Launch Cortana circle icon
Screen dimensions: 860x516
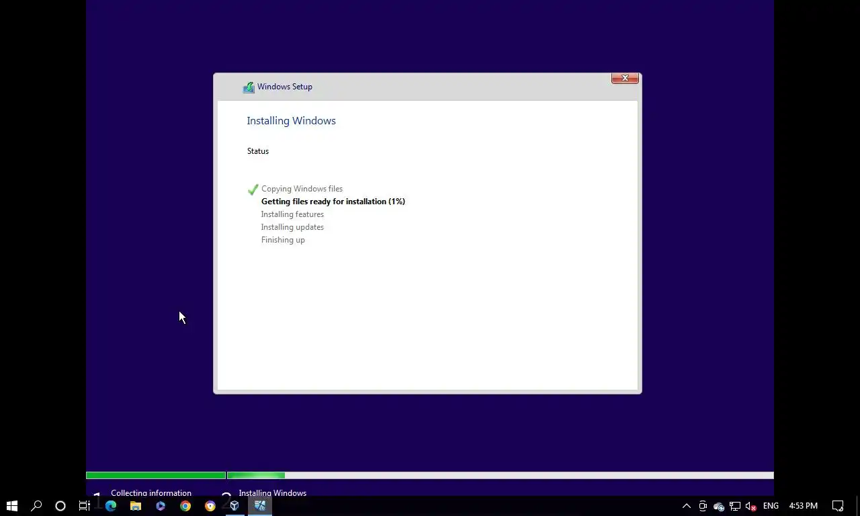[x=60, y=506]
